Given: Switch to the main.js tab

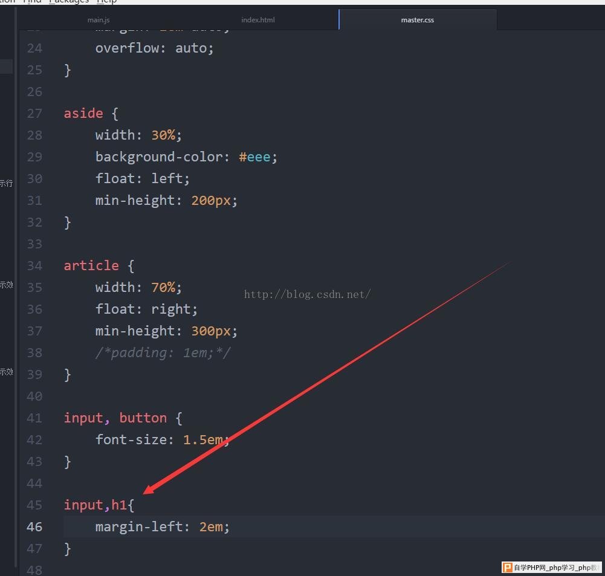Looking at the screenshot, I should [99, 20].
